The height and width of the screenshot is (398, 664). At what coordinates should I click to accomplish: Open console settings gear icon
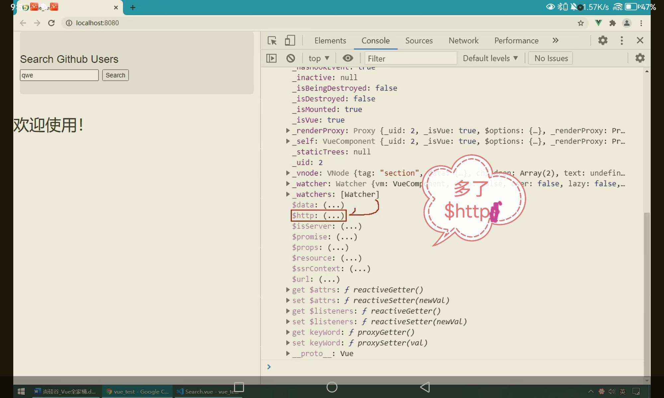[640, 58]
